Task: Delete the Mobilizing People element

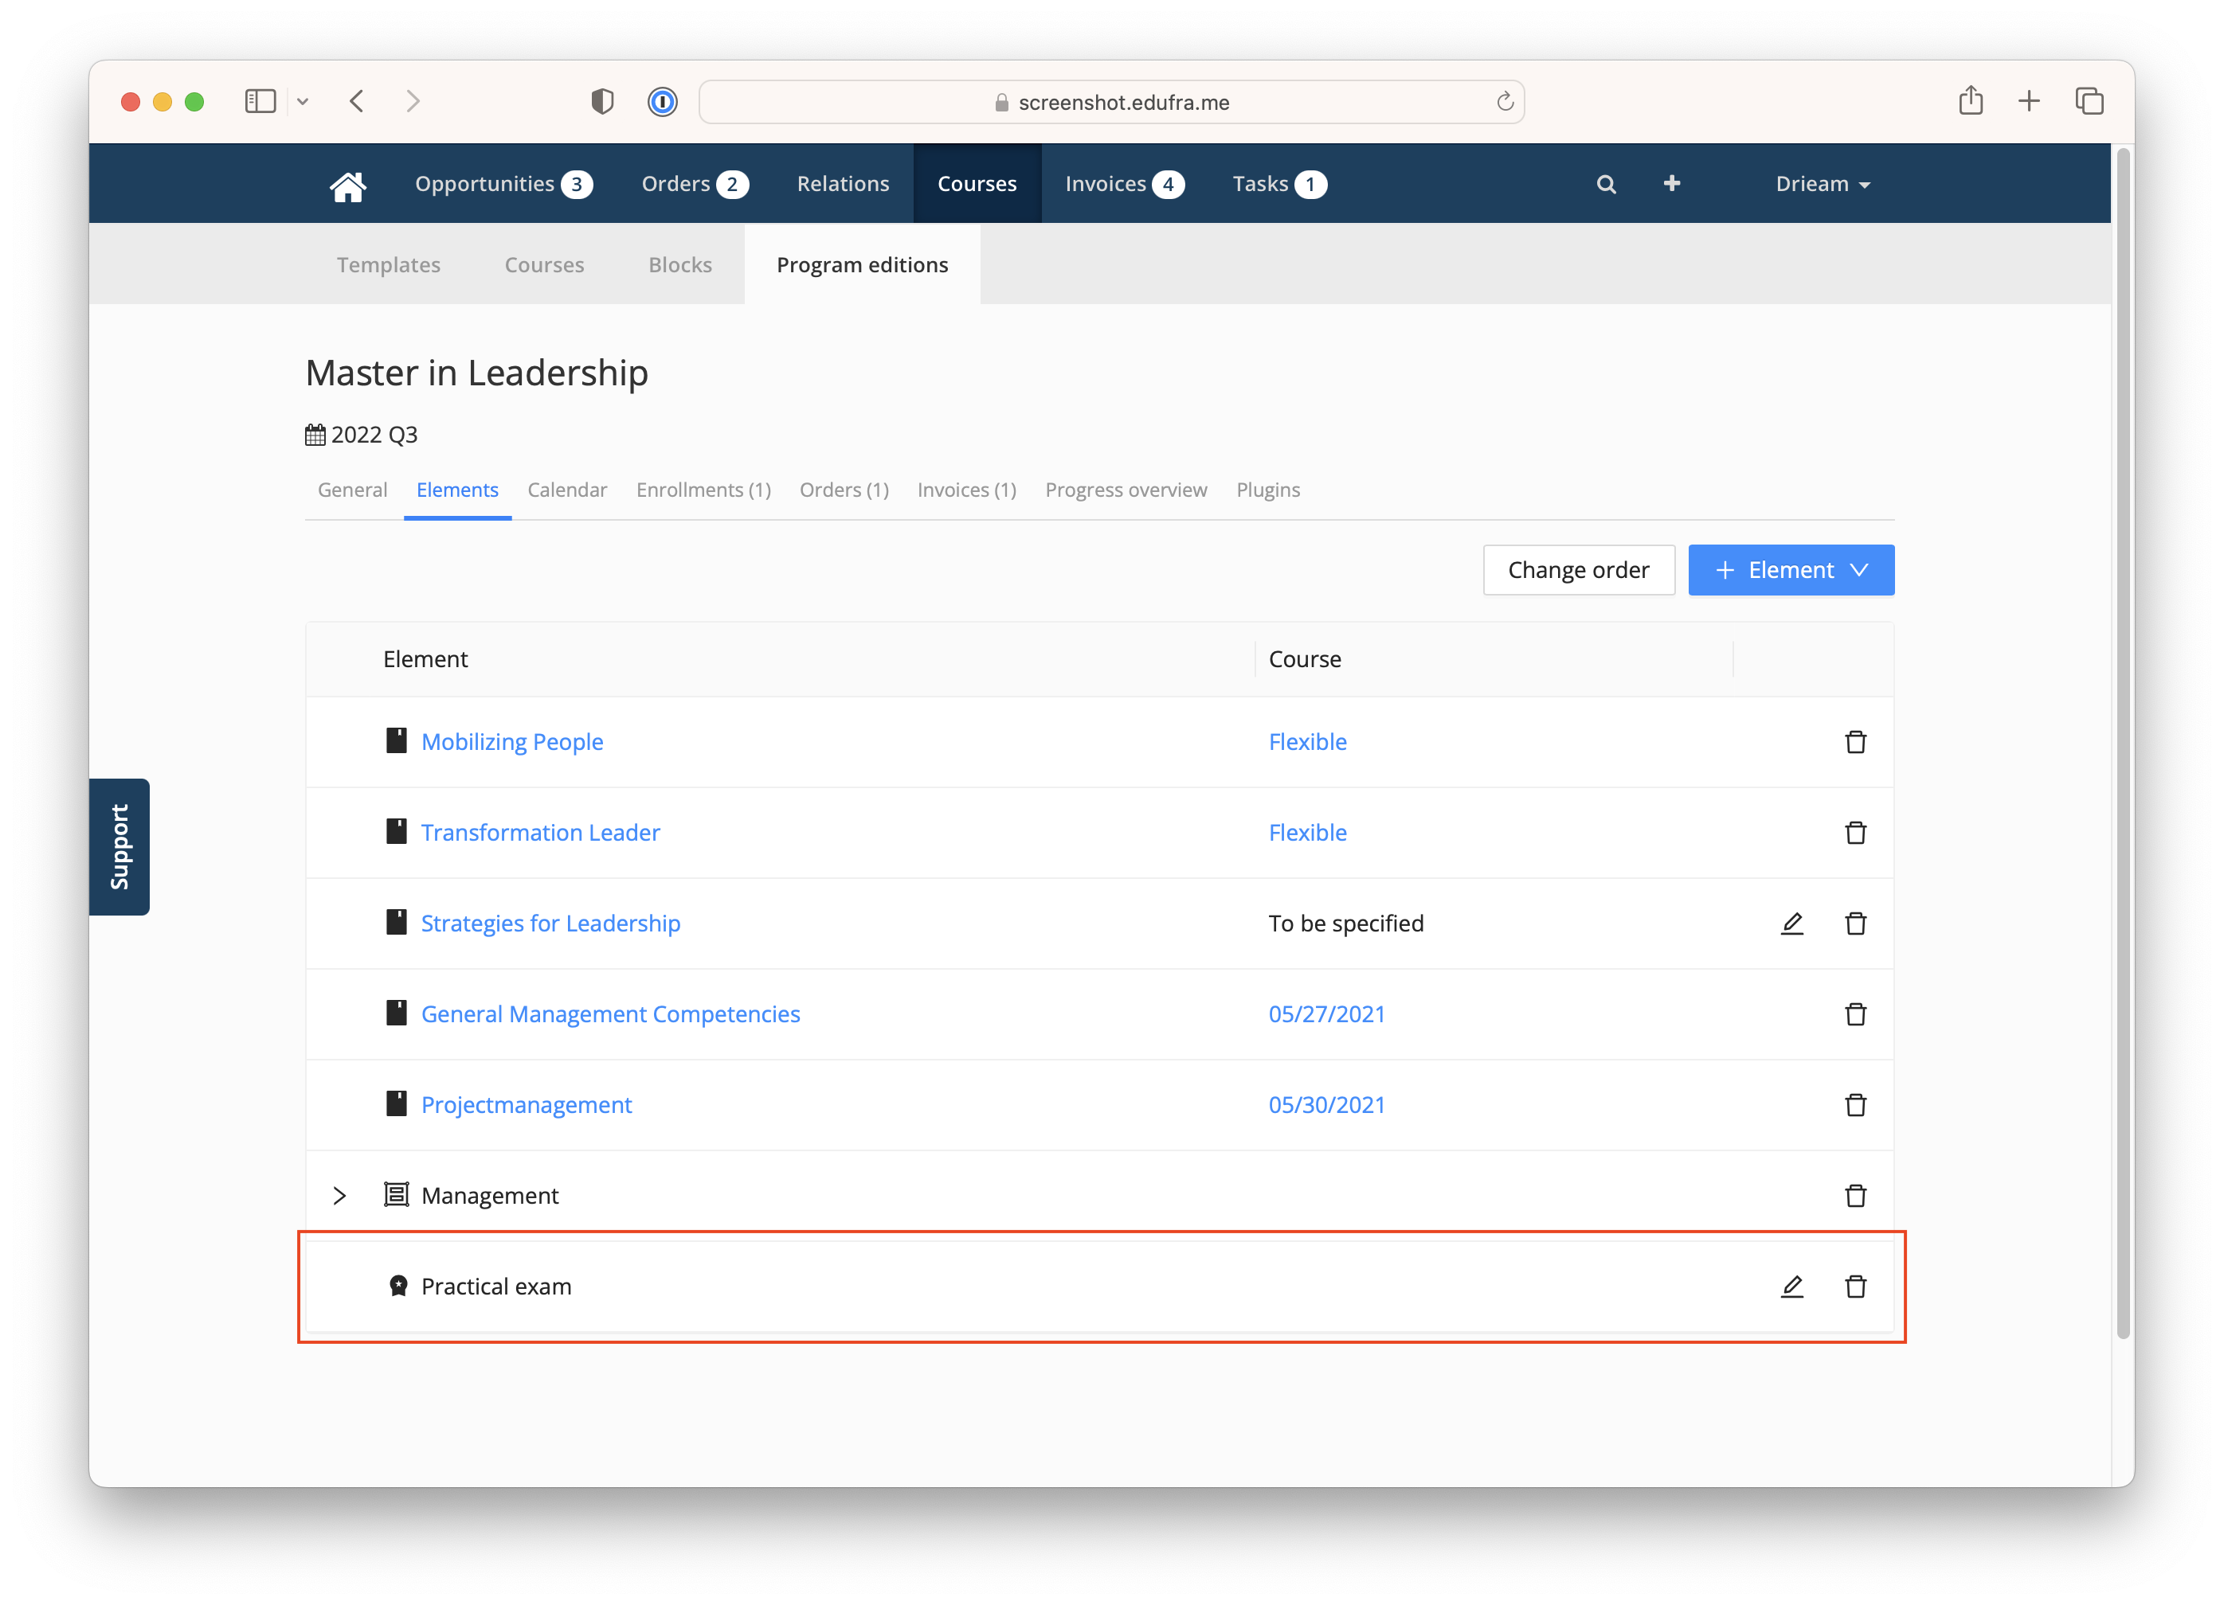Action: [x=1855, y=742]
